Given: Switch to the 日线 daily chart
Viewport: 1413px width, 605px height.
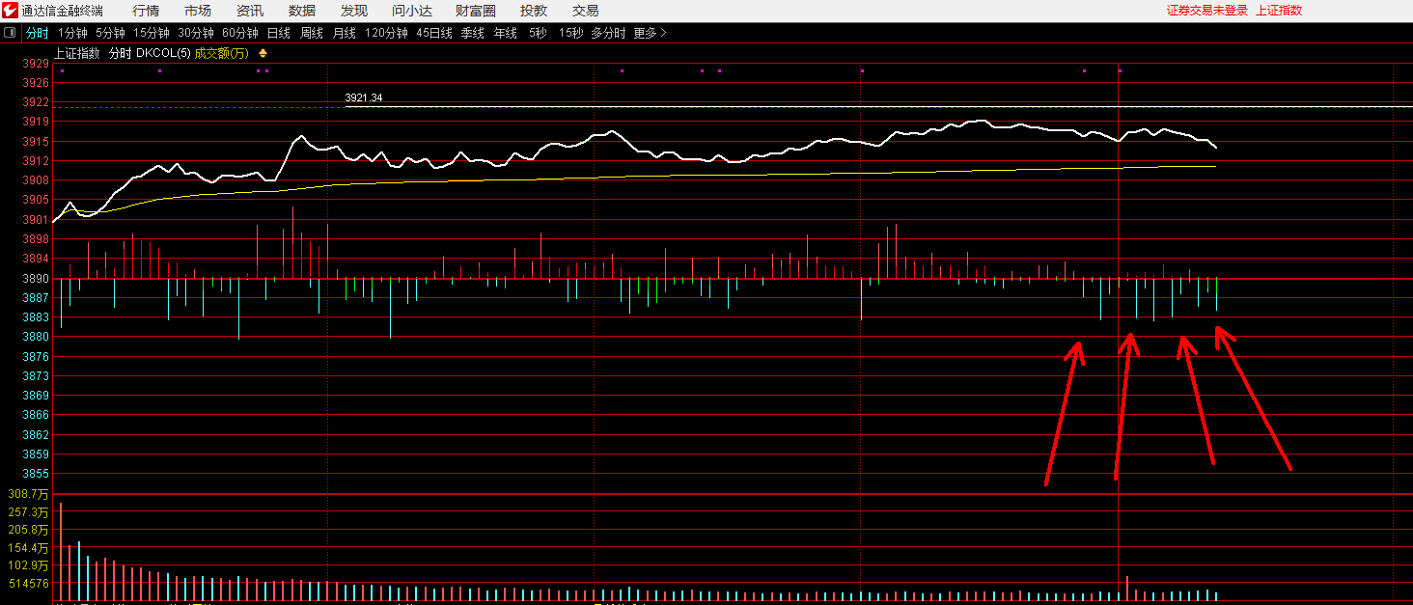Looking at the screenshot, I should [x=279, y=33].
